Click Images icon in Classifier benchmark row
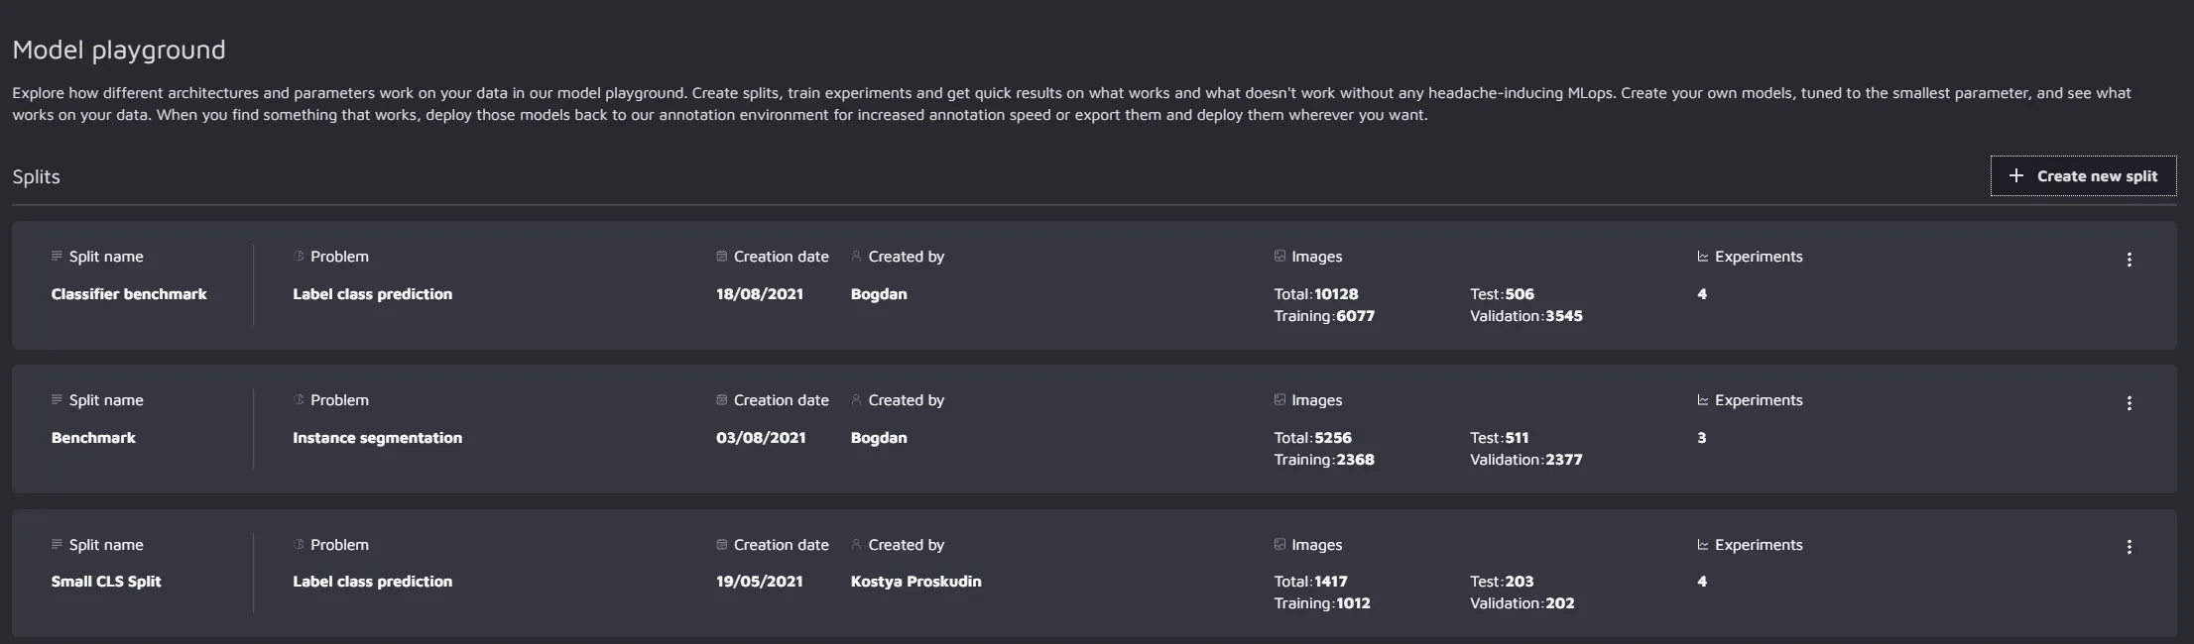This screenshot has height=644, width=2194. tap(1280, 257)
